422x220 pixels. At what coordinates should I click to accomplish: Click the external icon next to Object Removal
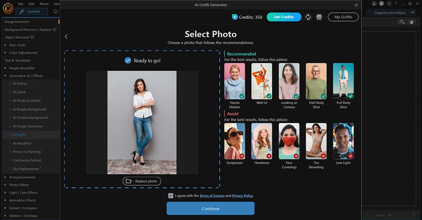(x=32, y=37)
